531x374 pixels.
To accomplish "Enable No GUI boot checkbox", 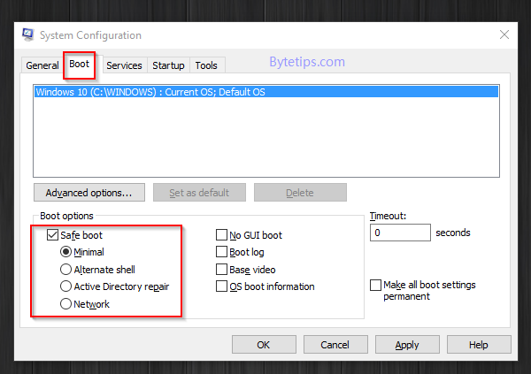I will tap(221, 235).
